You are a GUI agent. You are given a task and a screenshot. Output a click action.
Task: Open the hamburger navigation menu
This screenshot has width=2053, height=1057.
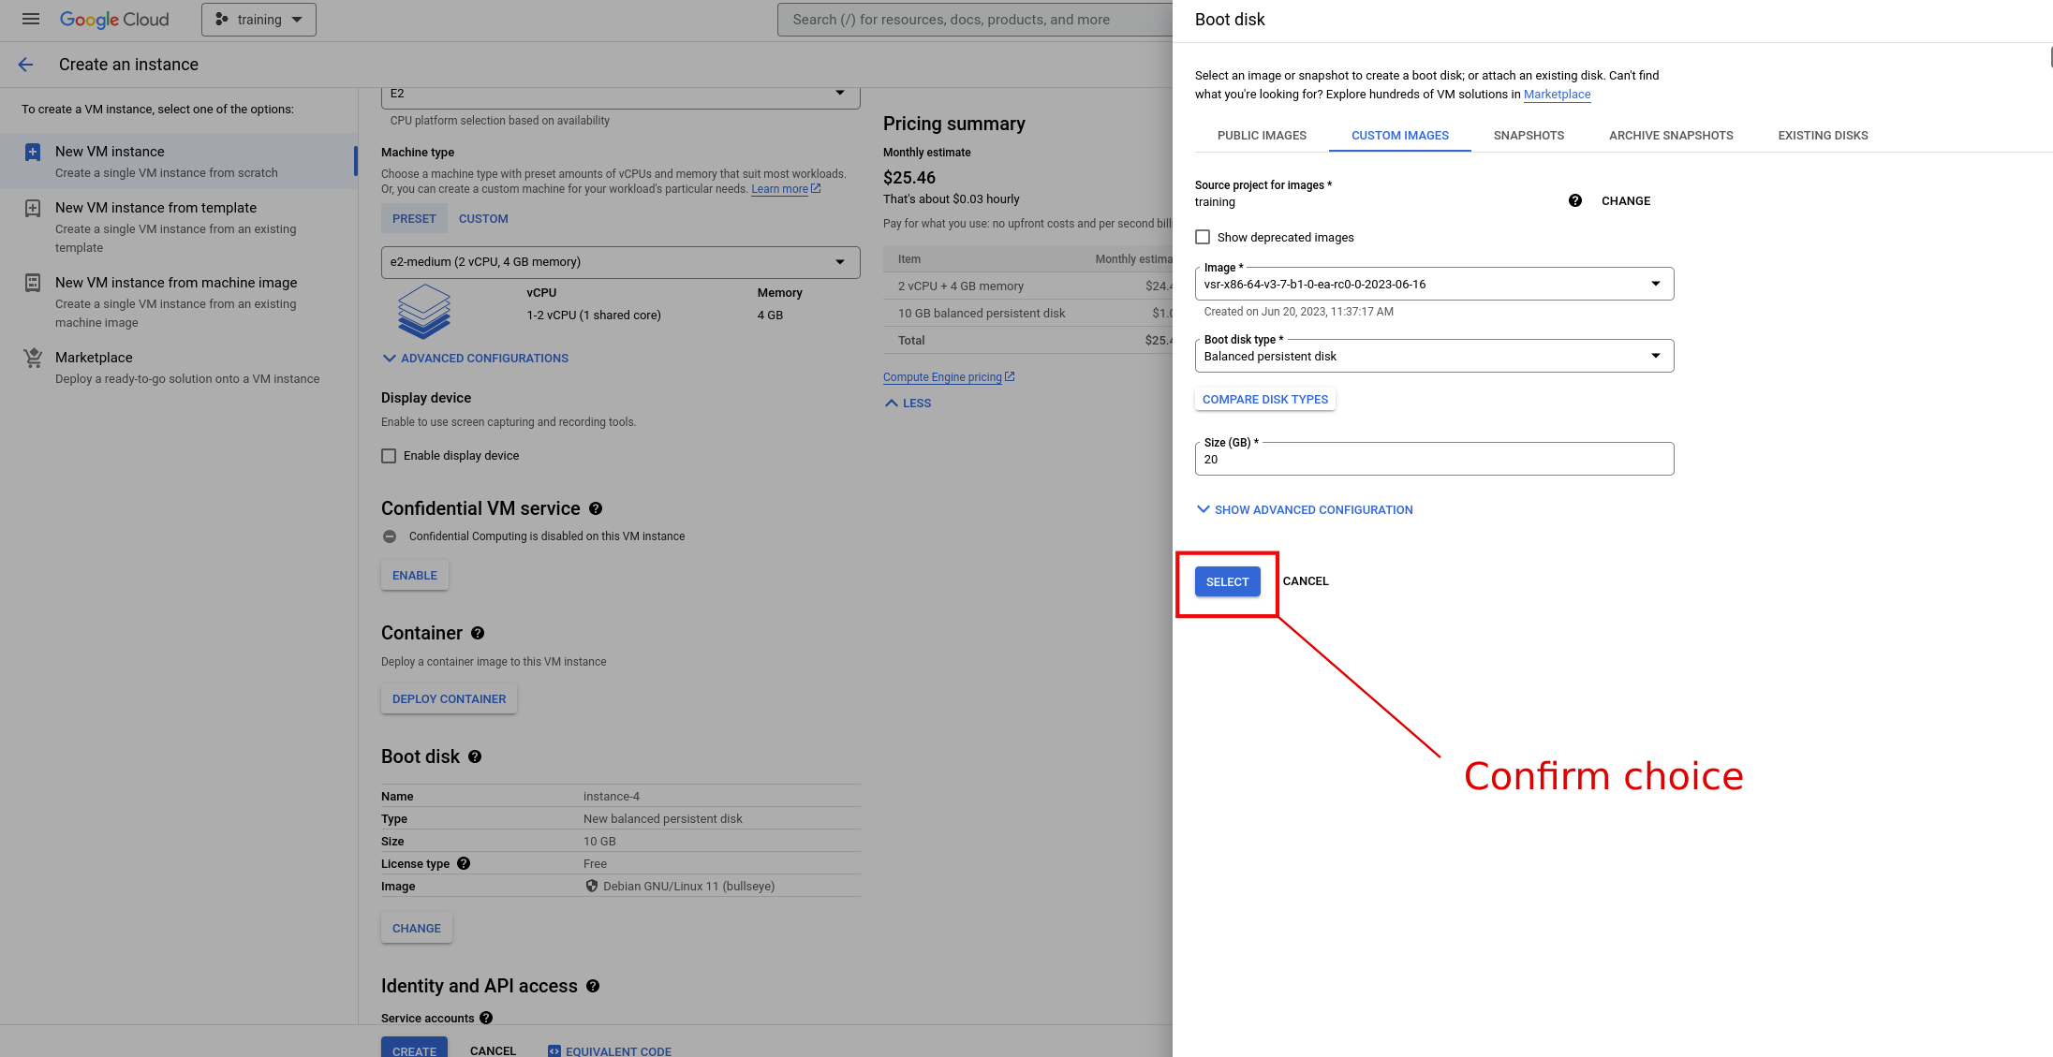tap(31, 19)
